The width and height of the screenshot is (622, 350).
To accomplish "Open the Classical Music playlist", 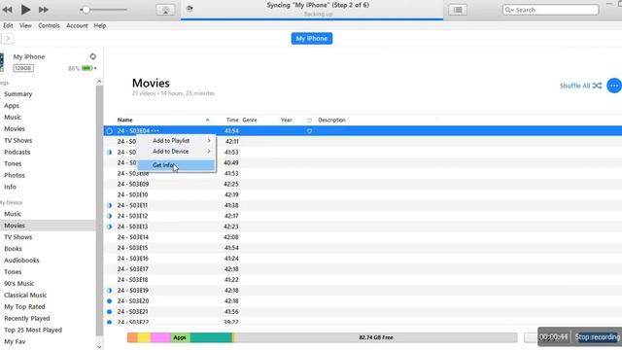I will tap(25, 295).
